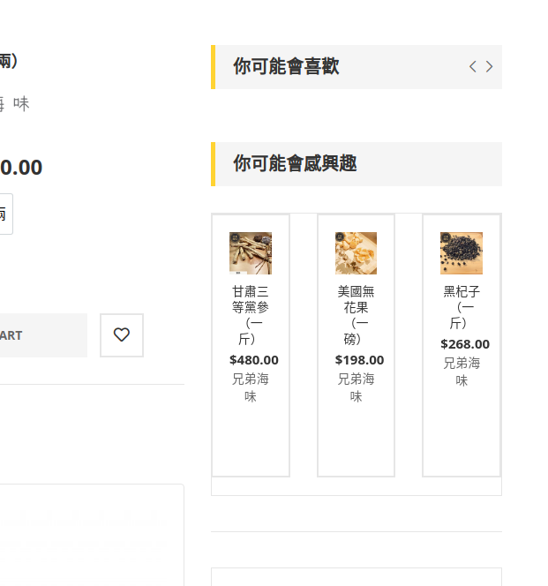
Task: Open the 美國無花果 (一磅) title link
Action: pyautogui.click(x=356, y=315)
